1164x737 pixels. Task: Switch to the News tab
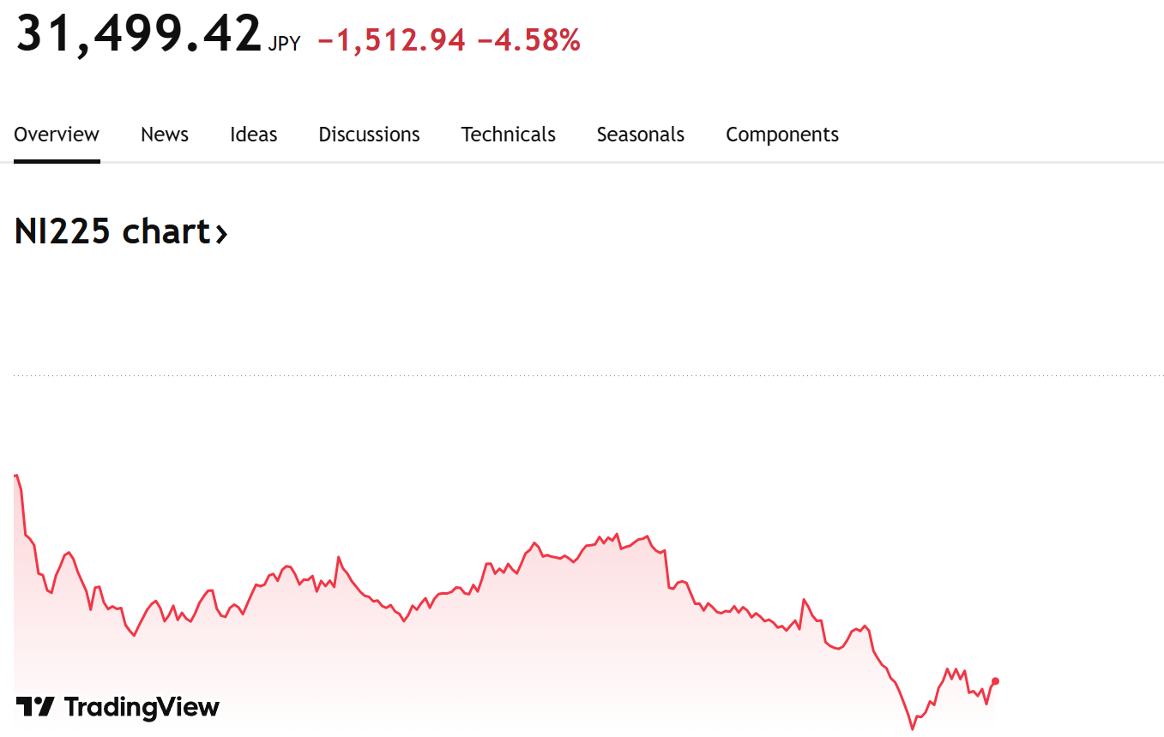(165, 135)
